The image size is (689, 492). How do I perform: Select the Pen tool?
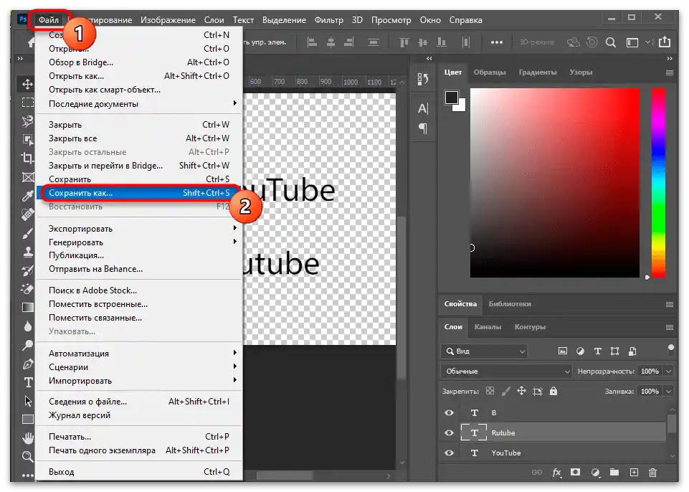point(28,364)
